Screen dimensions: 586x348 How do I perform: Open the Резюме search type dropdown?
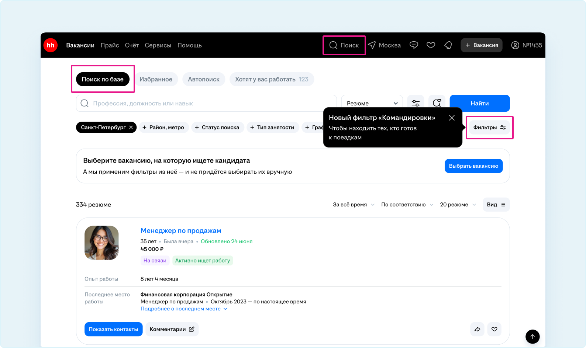[x=372, y=103]
